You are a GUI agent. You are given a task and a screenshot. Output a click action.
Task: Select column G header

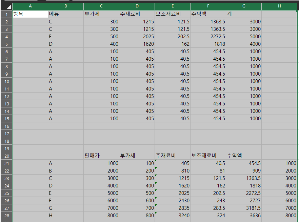[244, 6]
